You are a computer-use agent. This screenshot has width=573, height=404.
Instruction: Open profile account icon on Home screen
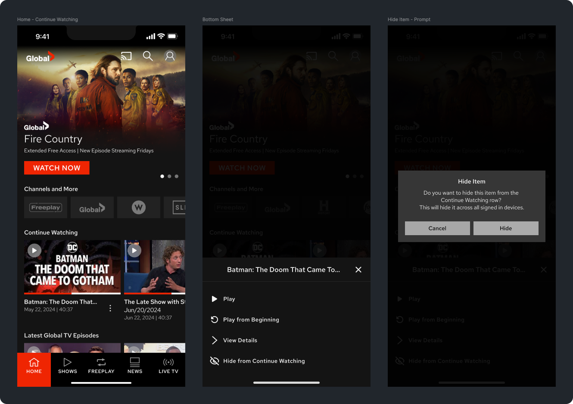[170, 56]
